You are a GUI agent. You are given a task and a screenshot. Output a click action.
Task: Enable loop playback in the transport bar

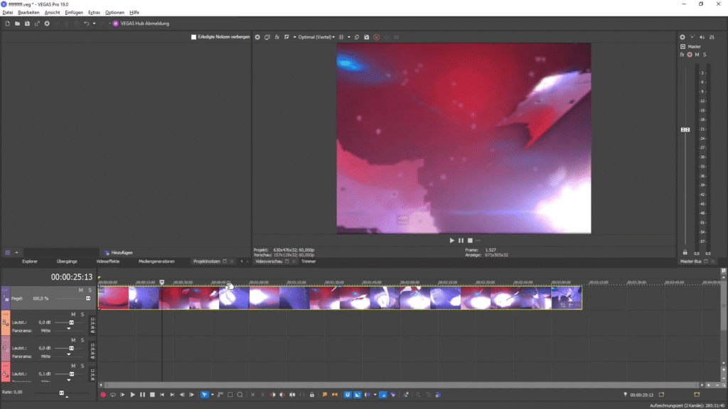(x=113, y=395)
